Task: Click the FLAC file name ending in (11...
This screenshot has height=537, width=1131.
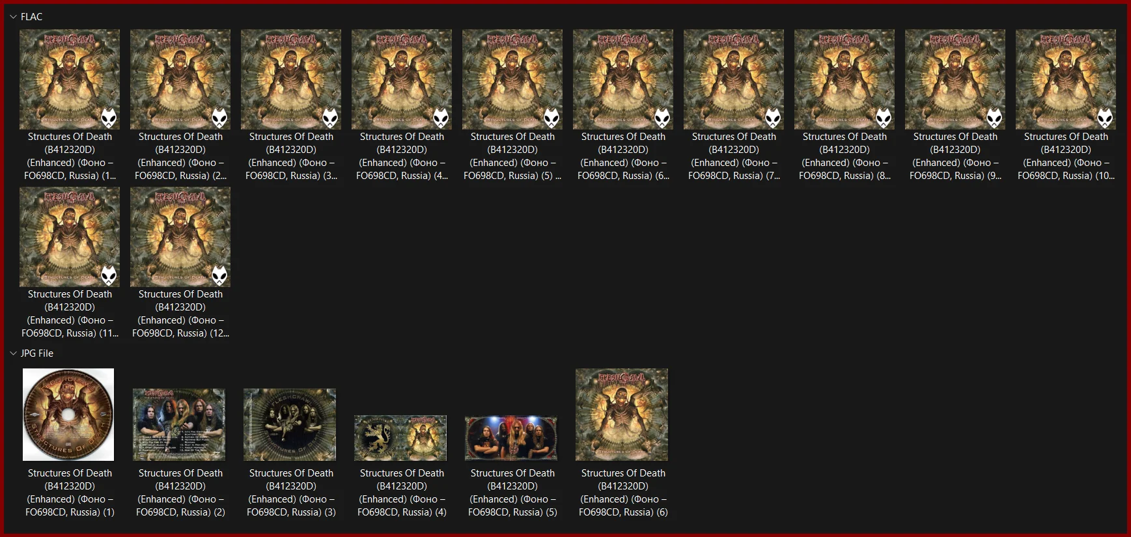Action: tap(70, 314)
